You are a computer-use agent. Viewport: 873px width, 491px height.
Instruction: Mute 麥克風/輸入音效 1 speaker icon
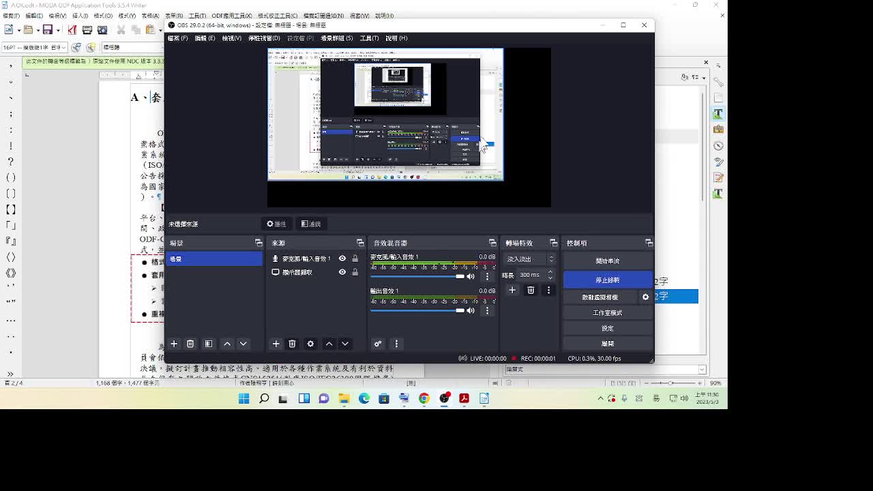(x=470, y=276)
